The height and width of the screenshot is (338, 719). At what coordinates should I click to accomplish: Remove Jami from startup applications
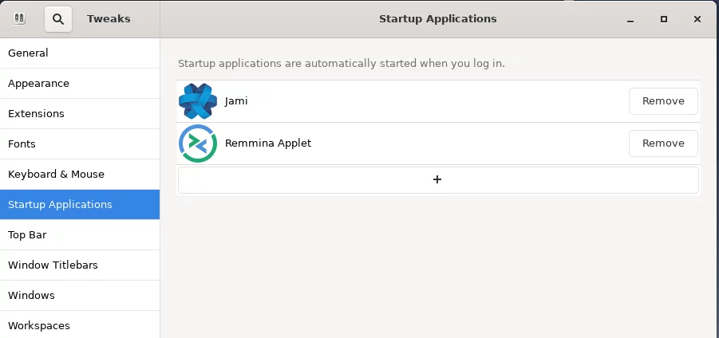[663, 101]
